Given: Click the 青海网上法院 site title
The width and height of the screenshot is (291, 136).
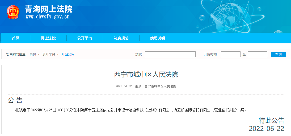Looking at the screenshot, I should [x=49, y=9].
